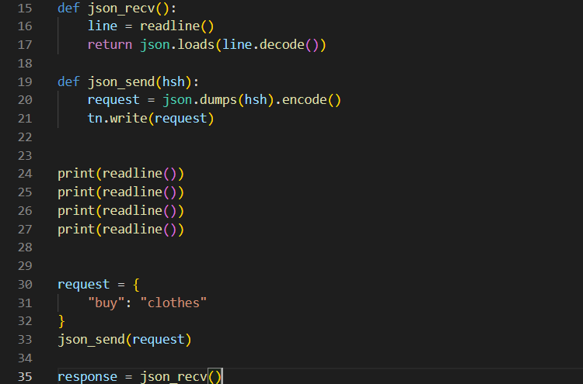
Task: Click the 'request' variable on line 20
Action: tap(113, 101)
